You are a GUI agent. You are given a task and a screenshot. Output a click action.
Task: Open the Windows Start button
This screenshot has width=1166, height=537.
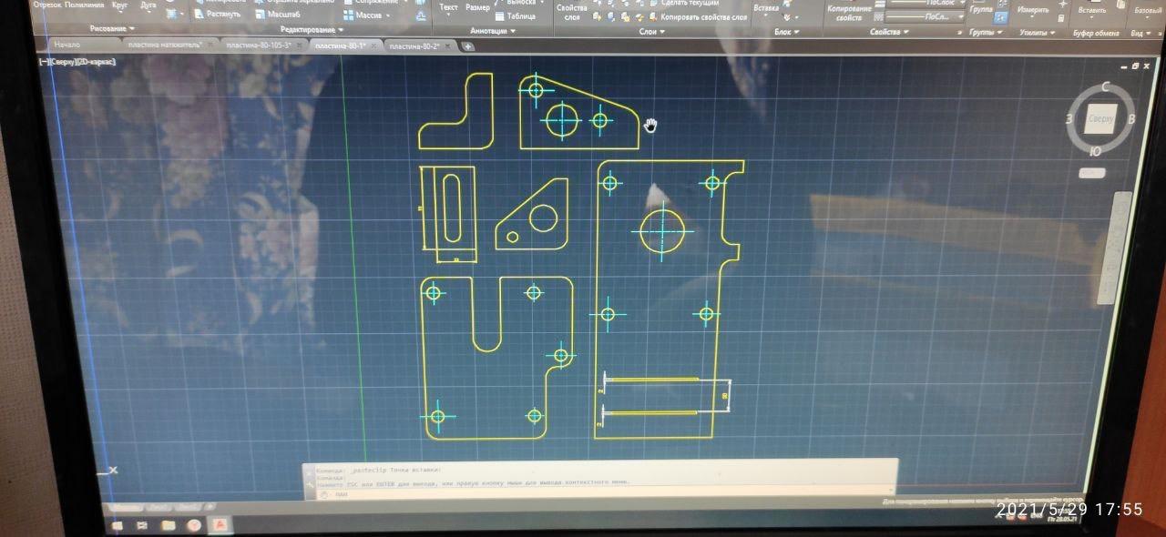tap(118, 525)
